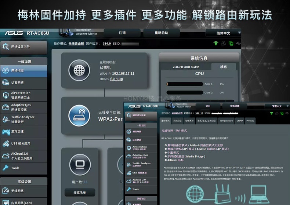Switch to 韌體更新 tab in RT-AC68U
Viewport: 290px width, 205px height.
tap(189, 121)
